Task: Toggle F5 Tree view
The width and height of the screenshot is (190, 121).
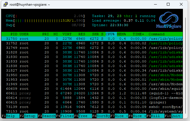Action: click(82, 116)
